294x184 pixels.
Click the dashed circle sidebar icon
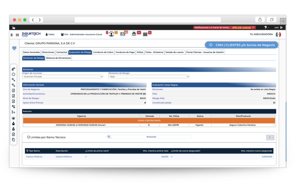coord(13,74)
